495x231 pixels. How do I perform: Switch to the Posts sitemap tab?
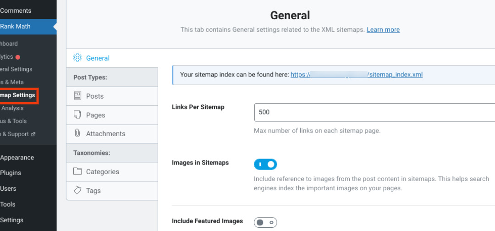(x=95, y=96)
